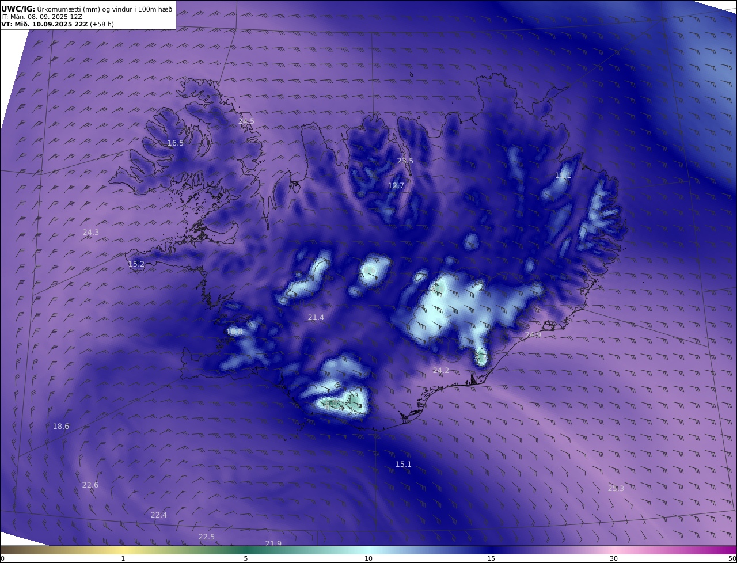Click the 21.9 value at the bottom edge
Screen dimensions: 737x563
click(273, 543)
